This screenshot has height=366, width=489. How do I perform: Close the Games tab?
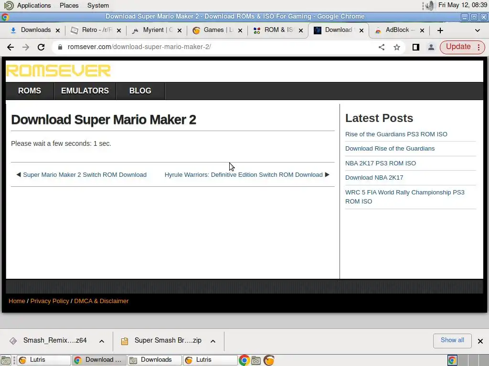pos(240,30)
